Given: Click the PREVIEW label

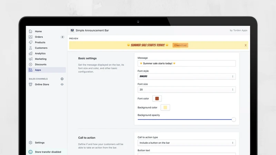Looking at the screenshot, I should pos(73,39).
